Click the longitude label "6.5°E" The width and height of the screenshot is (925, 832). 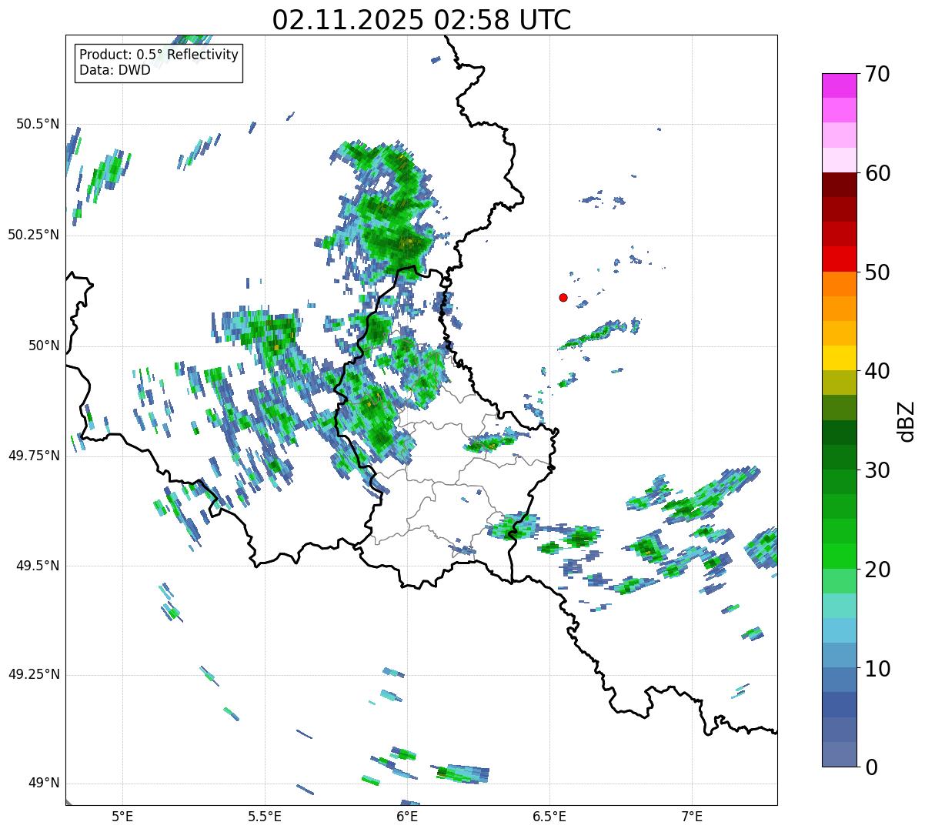(x=549, y=816)
